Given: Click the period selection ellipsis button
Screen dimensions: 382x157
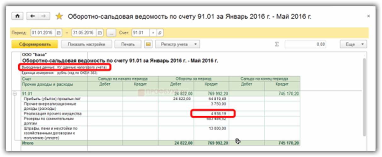Looking at the screenshot, I should [x=111, y=33].
